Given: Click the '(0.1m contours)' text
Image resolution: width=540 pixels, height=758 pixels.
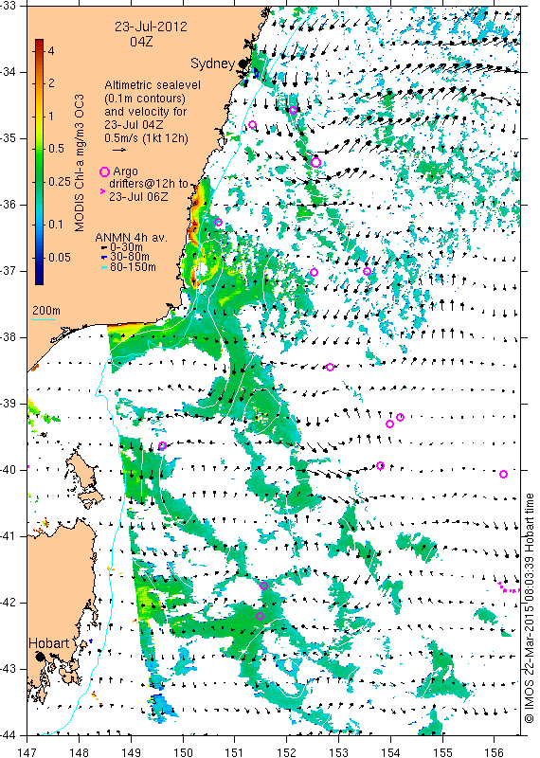Looking at the screenshot, I should click(145, 99).
